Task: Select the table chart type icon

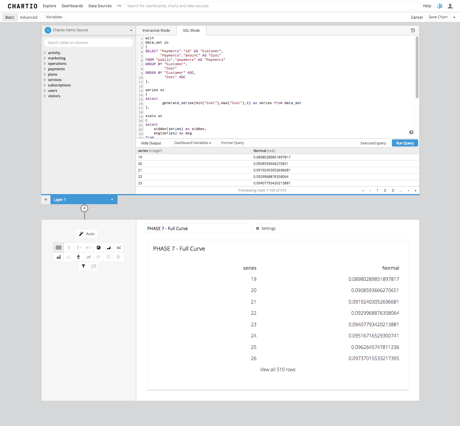Action: point(58,247)
